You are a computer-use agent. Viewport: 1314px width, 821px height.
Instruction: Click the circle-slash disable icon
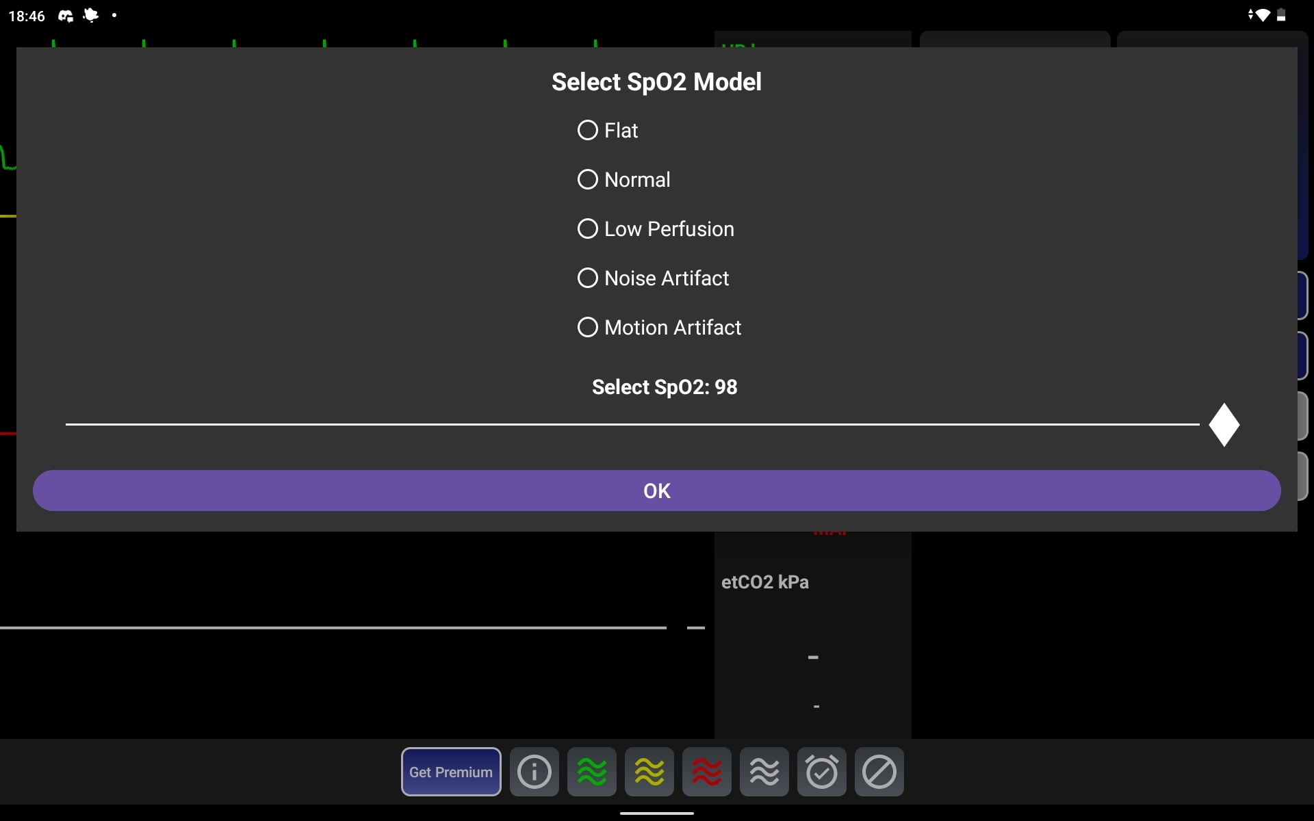click(879, 772)
